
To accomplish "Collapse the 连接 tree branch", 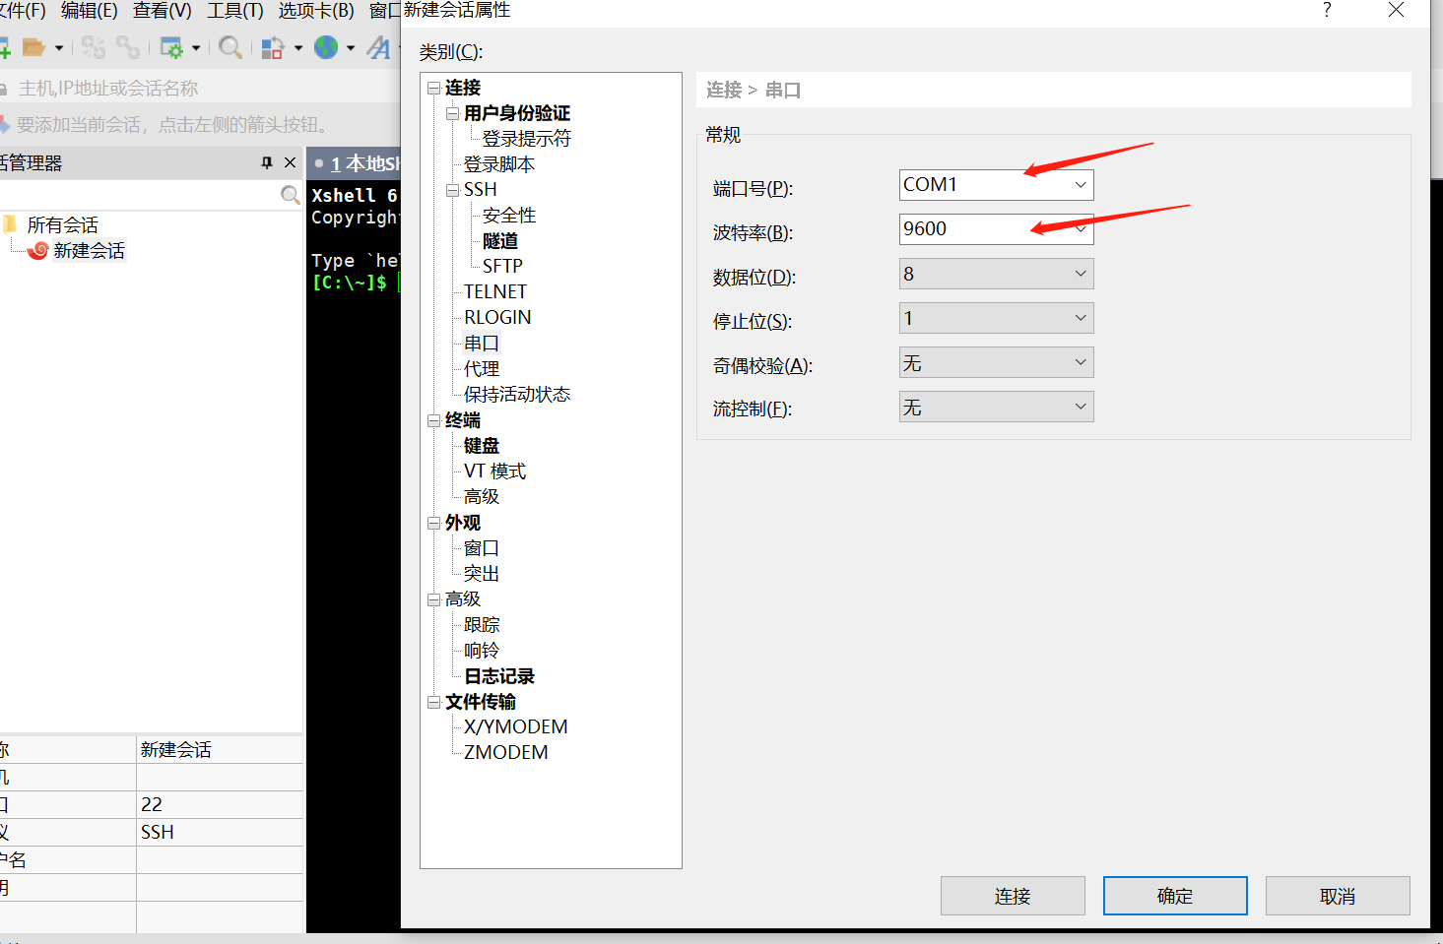I will pos(434,87).
